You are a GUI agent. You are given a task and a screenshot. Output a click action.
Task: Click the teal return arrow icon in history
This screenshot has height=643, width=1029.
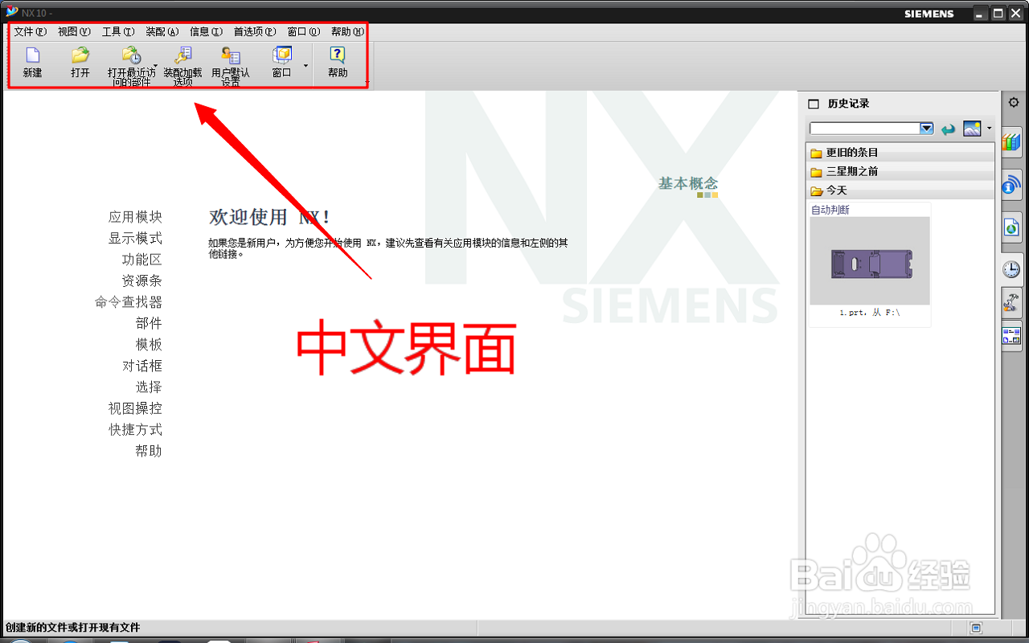click(x=949, y=129)
